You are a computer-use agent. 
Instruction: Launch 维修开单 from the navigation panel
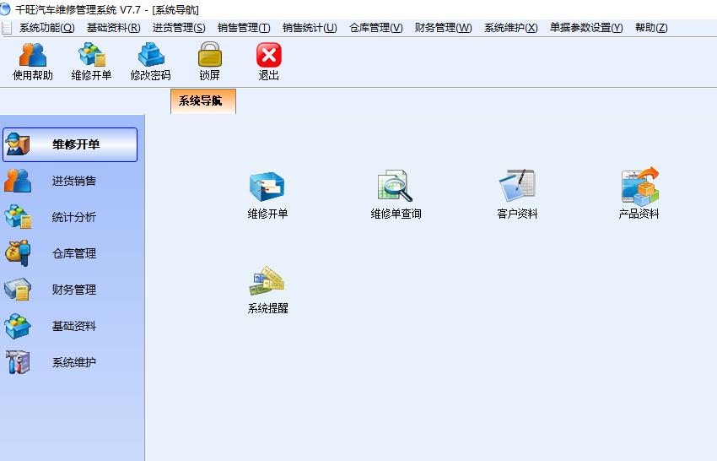[267, 195]
